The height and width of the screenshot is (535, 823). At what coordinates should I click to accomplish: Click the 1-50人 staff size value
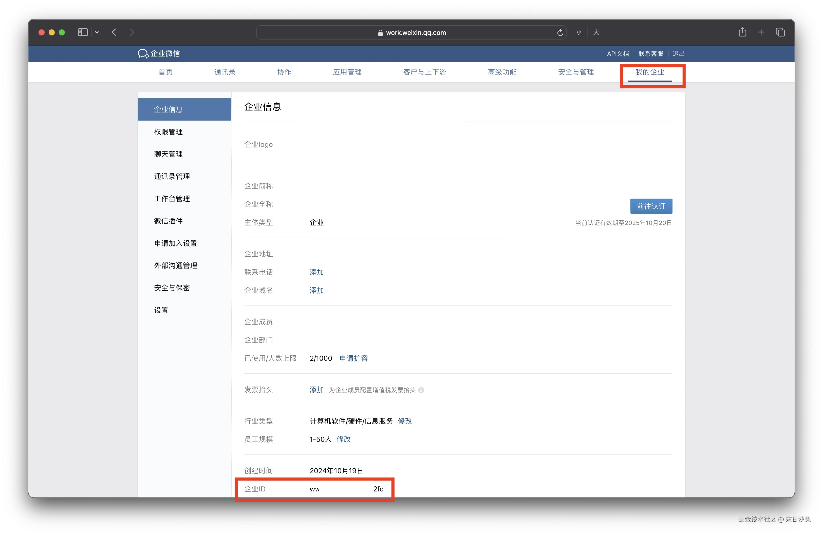tap(321, 439)
